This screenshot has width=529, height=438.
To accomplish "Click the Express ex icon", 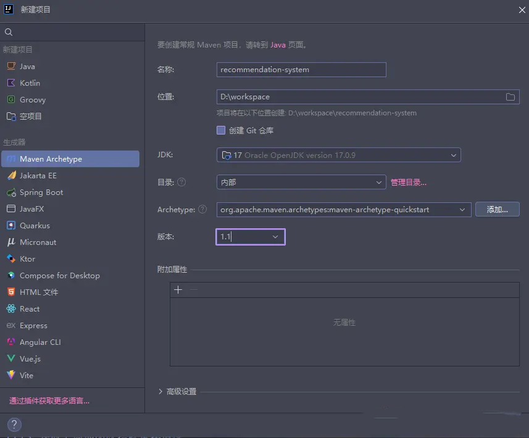I will 11,325.
